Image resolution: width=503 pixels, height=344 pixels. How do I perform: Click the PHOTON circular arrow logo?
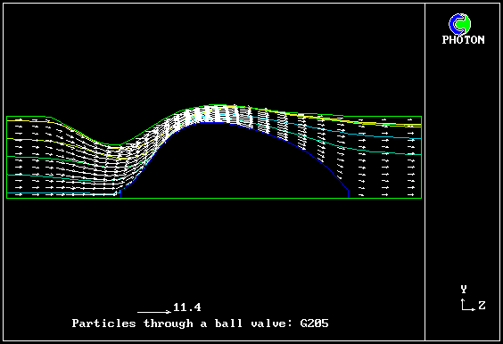pyautogui.click(x=459, y=24)
